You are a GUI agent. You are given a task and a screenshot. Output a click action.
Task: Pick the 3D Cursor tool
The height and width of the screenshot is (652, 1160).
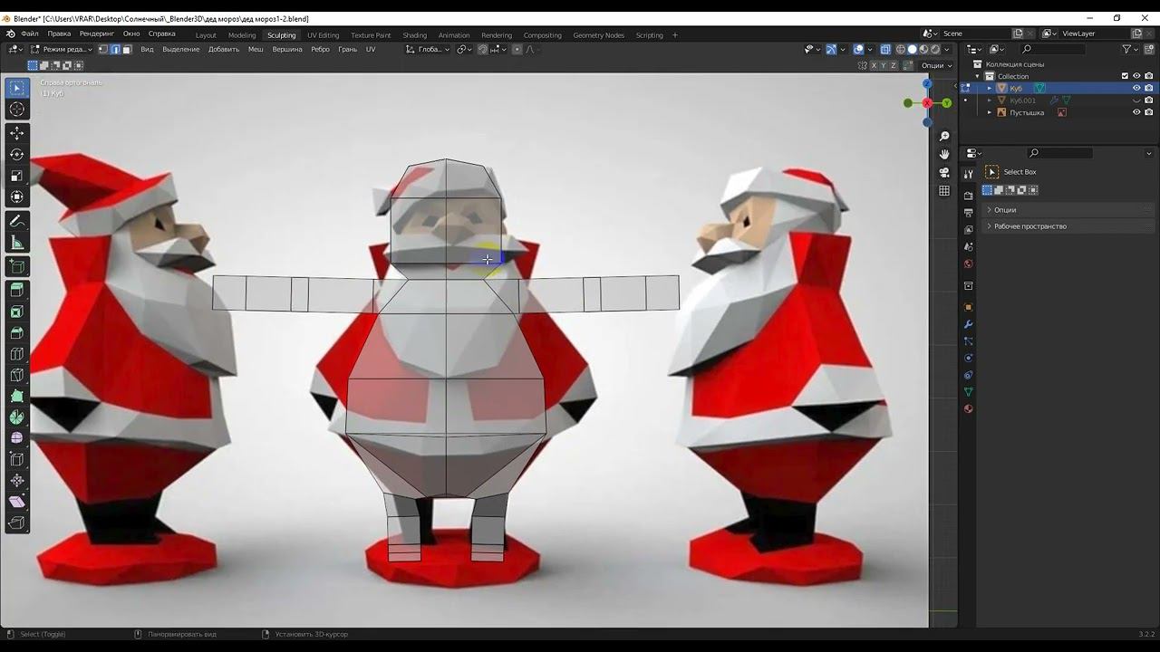click(16, 110)
